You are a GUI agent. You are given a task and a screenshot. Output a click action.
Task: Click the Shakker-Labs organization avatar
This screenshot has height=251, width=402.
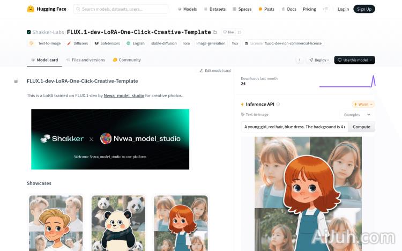coord(29,32)
